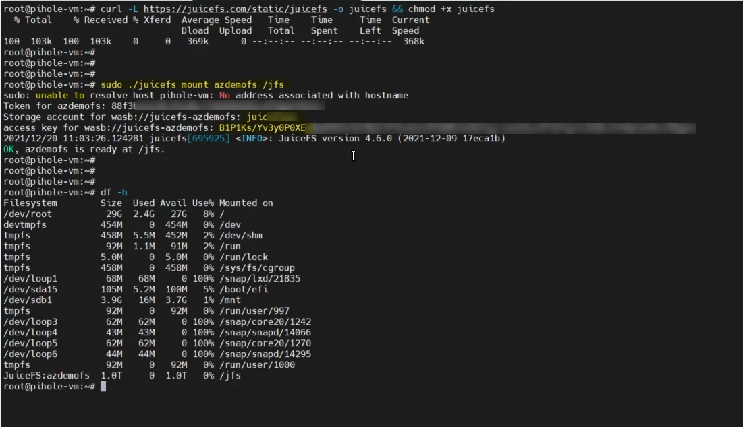This screenshot has height=427, width=743.
Task: Click the /dev/sdb1 filesystem entry
Action: 28,300
